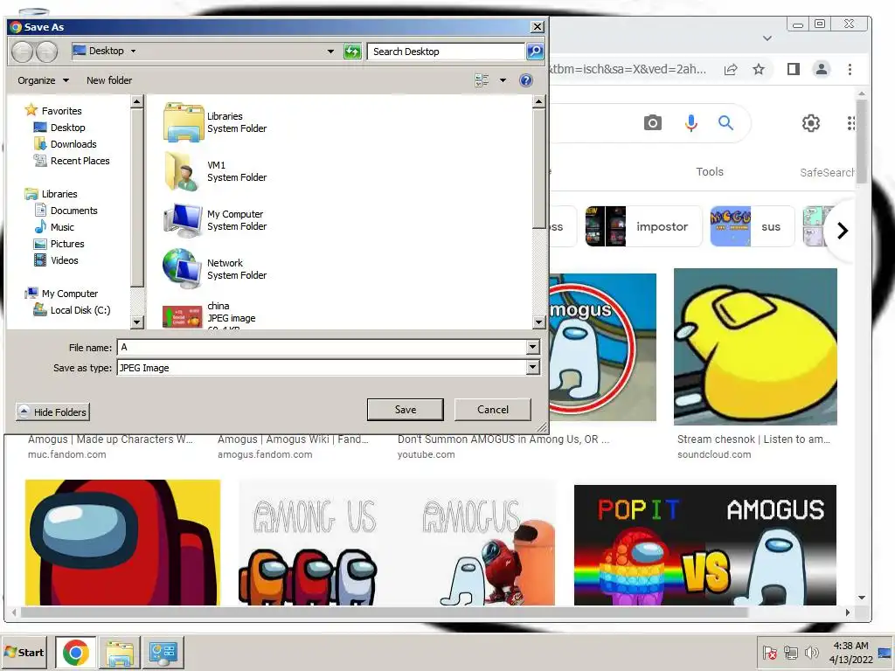895x671 pixels.
Task: Select Music library in navigation pane
Action: click(55, 227)
